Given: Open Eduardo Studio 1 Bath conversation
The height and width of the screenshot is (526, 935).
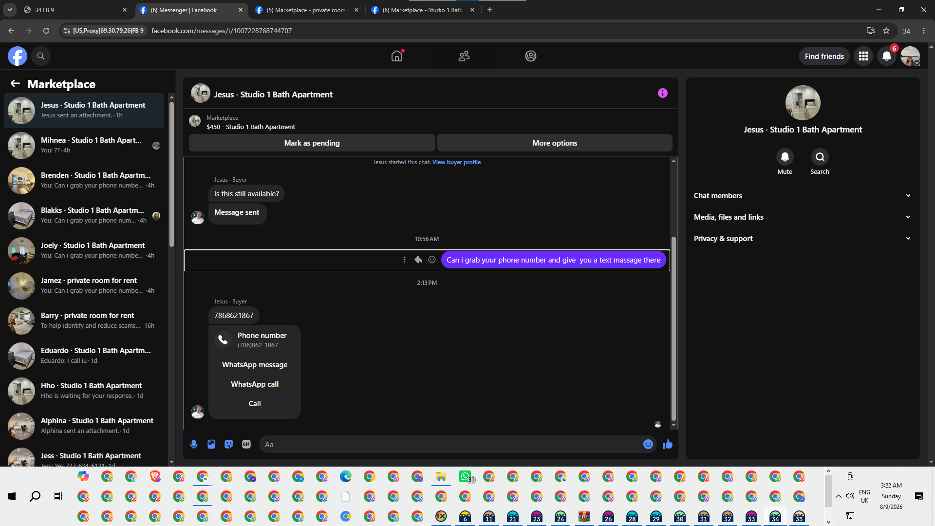Looking at the screenshot, I should tap(84, 356).
